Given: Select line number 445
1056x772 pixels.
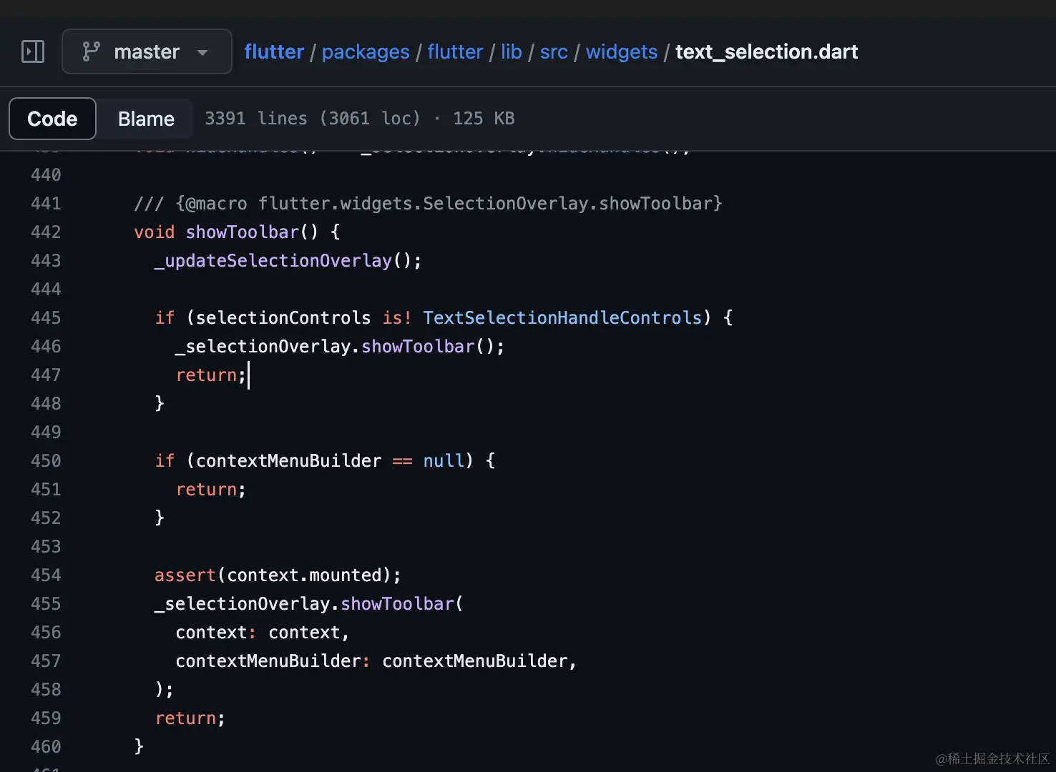Looking at the screenshot, I should (x=46, y=318).
